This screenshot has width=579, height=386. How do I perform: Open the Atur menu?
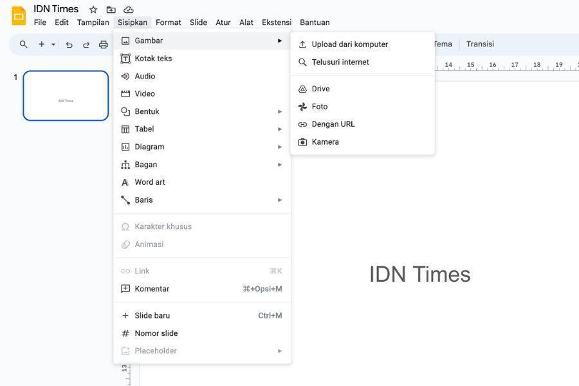pos(223,23)
